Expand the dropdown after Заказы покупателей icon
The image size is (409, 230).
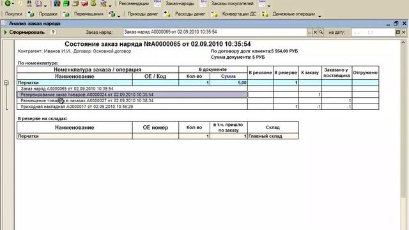[x=269, y=6]
